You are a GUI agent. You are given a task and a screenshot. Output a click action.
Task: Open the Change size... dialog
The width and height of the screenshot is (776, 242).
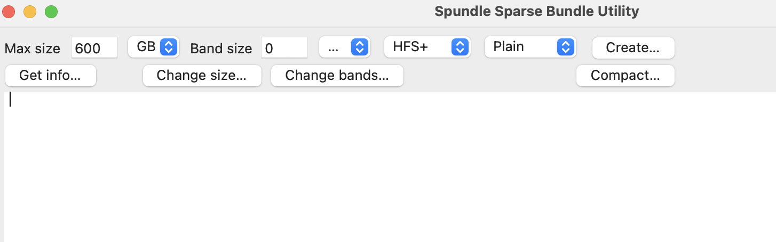click(202, 76)
